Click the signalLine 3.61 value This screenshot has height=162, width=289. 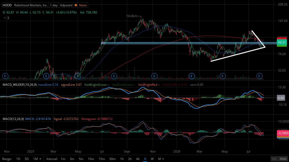click(x=71, y=85)
